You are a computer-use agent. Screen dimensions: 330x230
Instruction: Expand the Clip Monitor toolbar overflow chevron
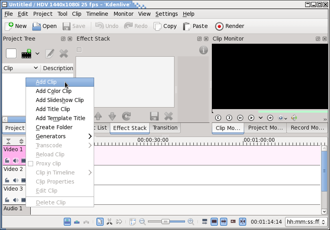[x=325, y=119]
